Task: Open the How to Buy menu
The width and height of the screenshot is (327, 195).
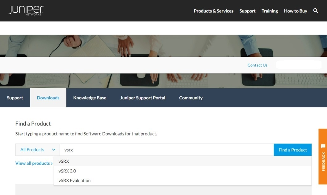Action: click(296, 11)
